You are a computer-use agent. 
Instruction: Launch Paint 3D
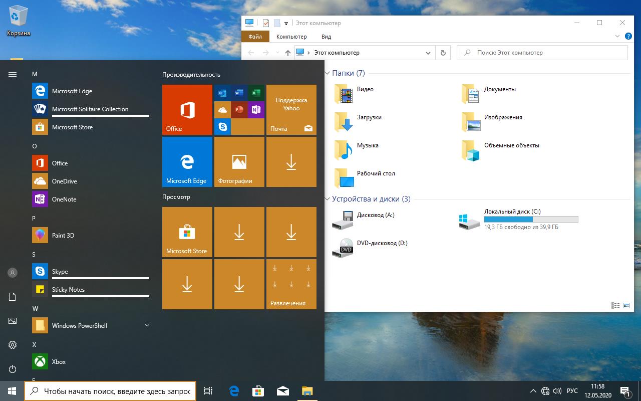91,235
